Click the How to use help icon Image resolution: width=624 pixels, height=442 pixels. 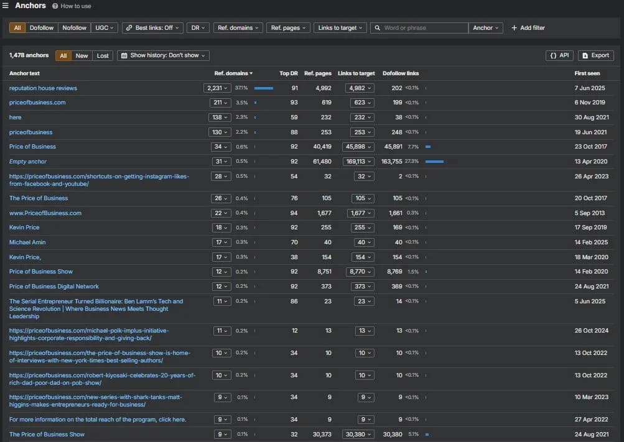pos(55,6)
